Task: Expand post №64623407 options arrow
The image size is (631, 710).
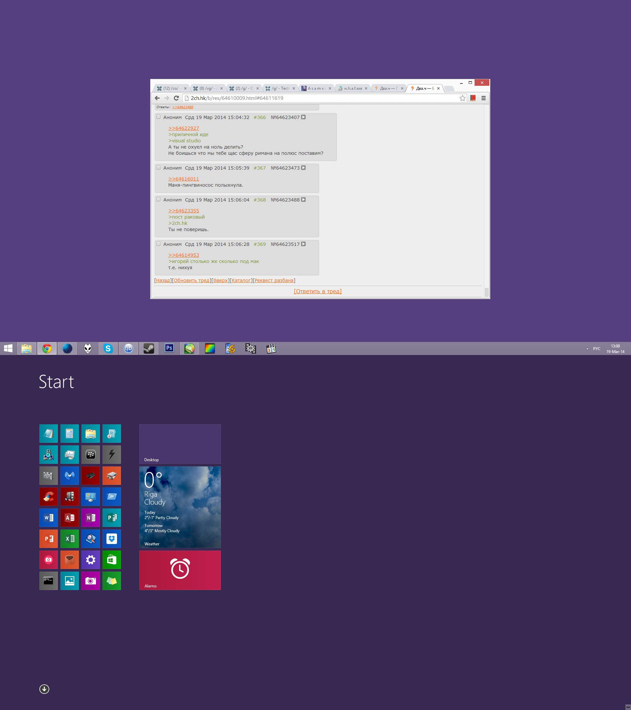Action: [303, 117]
